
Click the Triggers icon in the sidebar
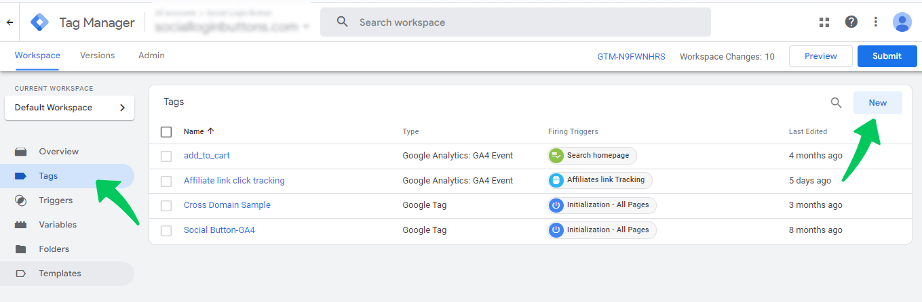coord(21,200)
